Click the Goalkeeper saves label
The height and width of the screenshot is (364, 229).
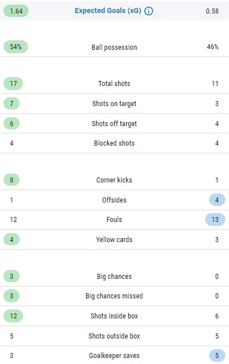pyautogui.click(x=114, y=356)
